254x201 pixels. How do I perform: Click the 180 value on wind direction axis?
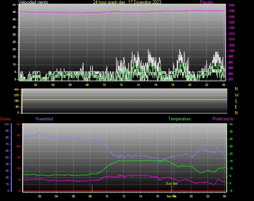(x=16, y=101)
